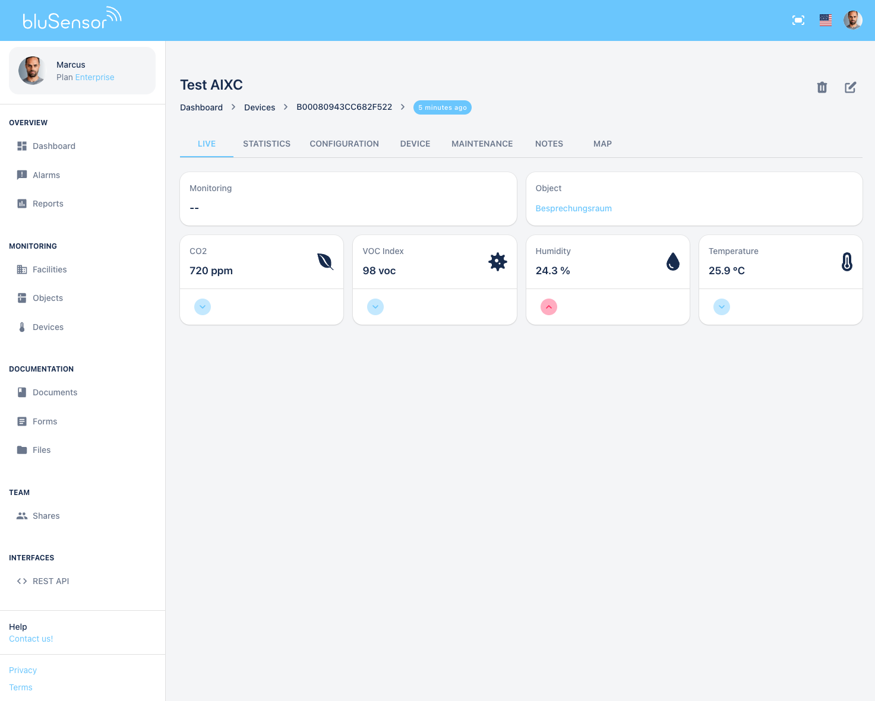Click the 5 minutes ago status badge
875x701 pixels.
[x=442, y=107]
